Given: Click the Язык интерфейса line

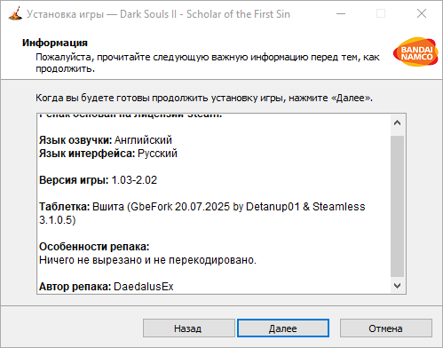Looking at the screenshot, I should (108, 154).
